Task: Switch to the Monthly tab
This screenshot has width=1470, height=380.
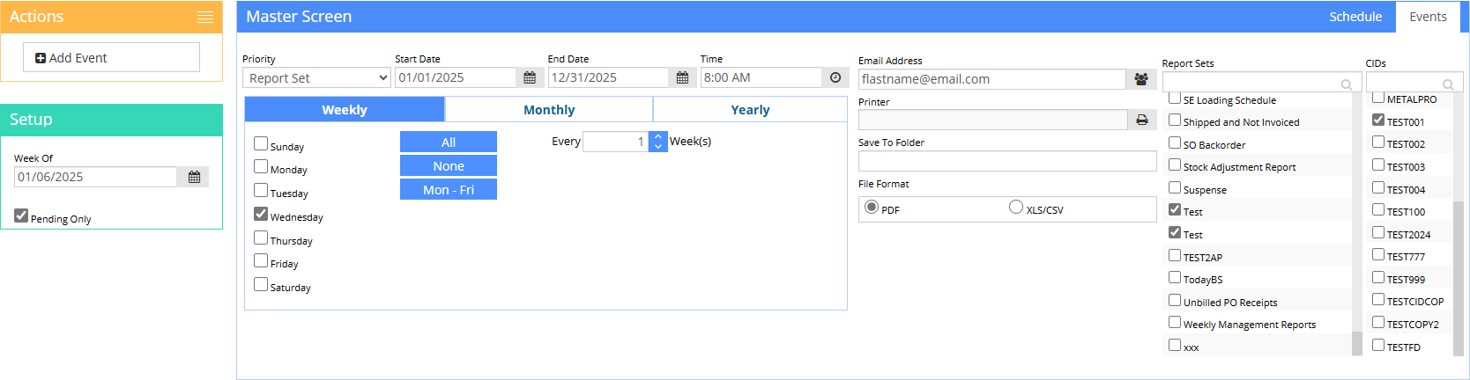Action: 549,110
